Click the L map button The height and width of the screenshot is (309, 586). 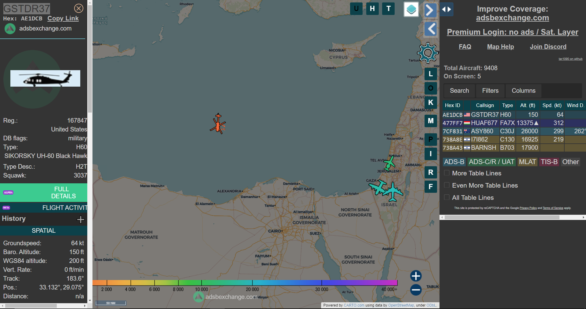431,74
